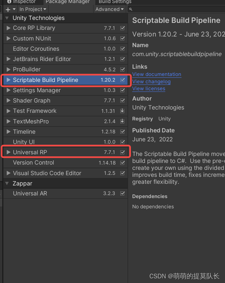225x283 pixels.
Task: Select the Unity UI package
Action: (65, 142)
